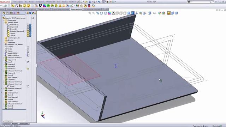
Task: Click the Curvature gradient icon next to Zebra Stripes
Action: click(x=44, y=6)
